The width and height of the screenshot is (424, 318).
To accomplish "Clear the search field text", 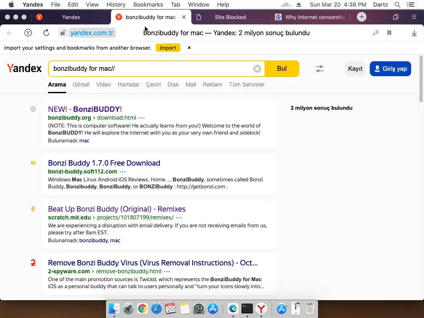I will point(257,69).
